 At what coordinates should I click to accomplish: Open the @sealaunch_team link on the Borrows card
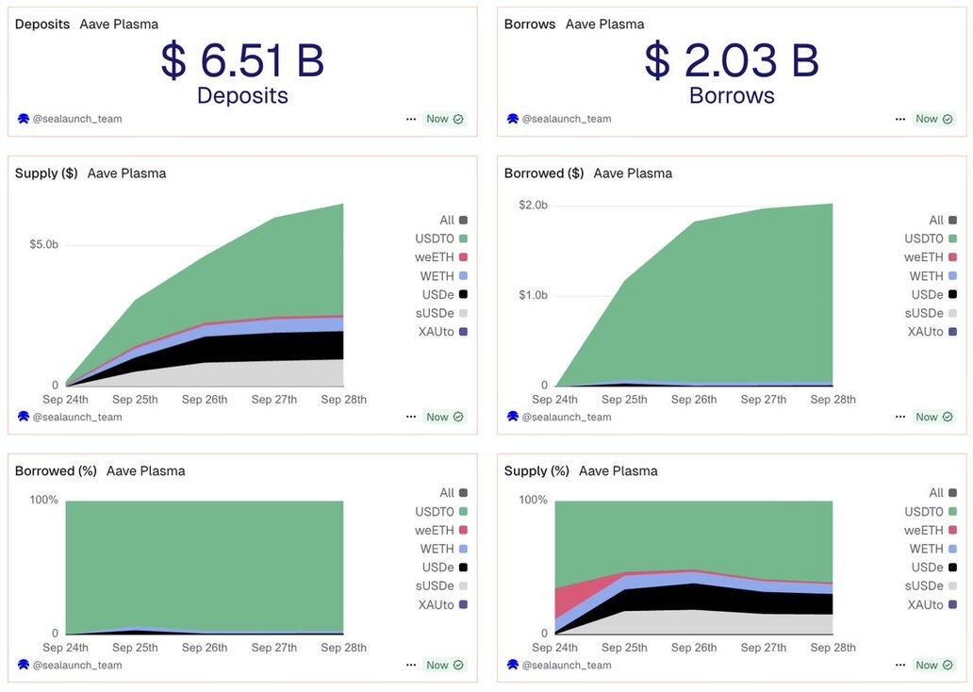point(567,119)
